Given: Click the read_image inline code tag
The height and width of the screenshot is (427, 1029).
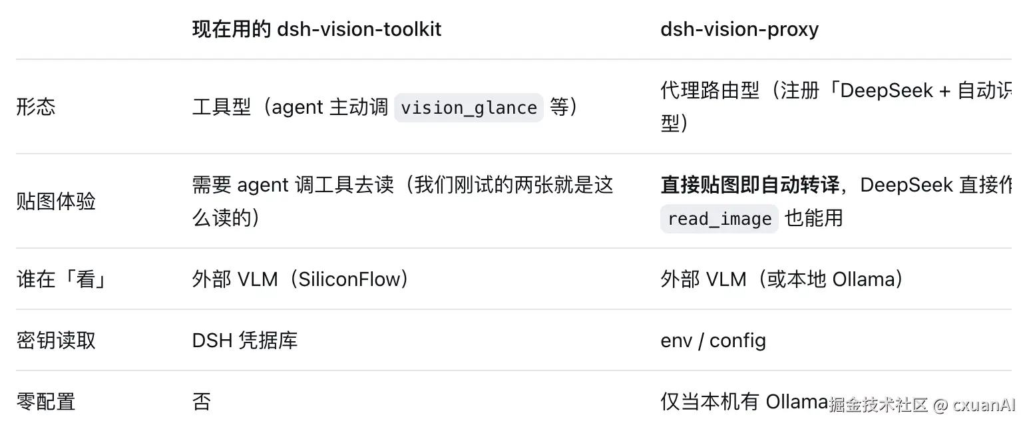Looking at the screenshot, I should coord(720,219).
